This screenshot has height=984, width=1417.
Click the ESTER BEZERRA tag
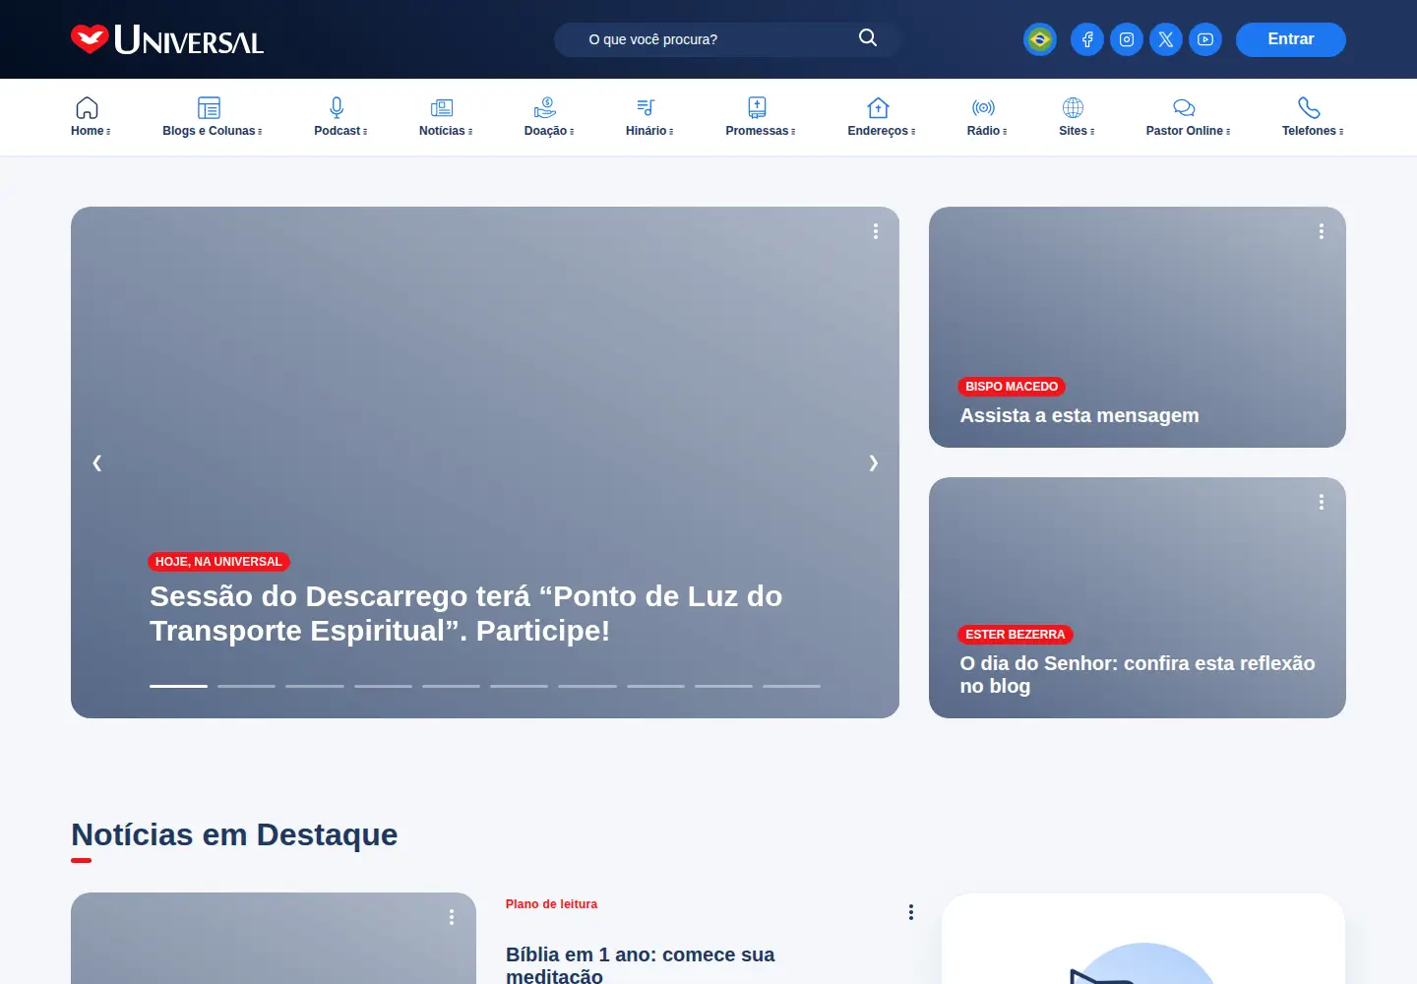pyautogui.click(x=1015, y=635)
